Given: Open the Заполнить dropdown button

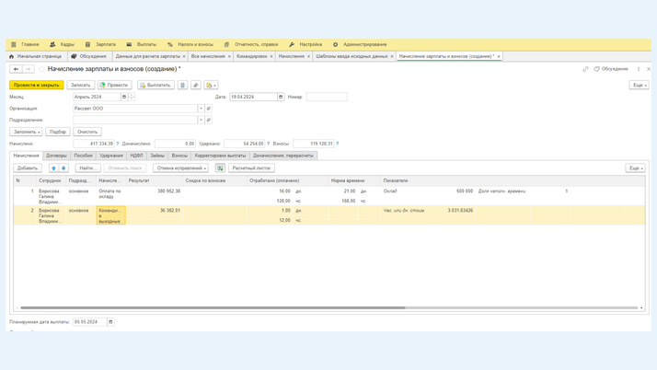Looking at the screenshot, I should (27, 132).
